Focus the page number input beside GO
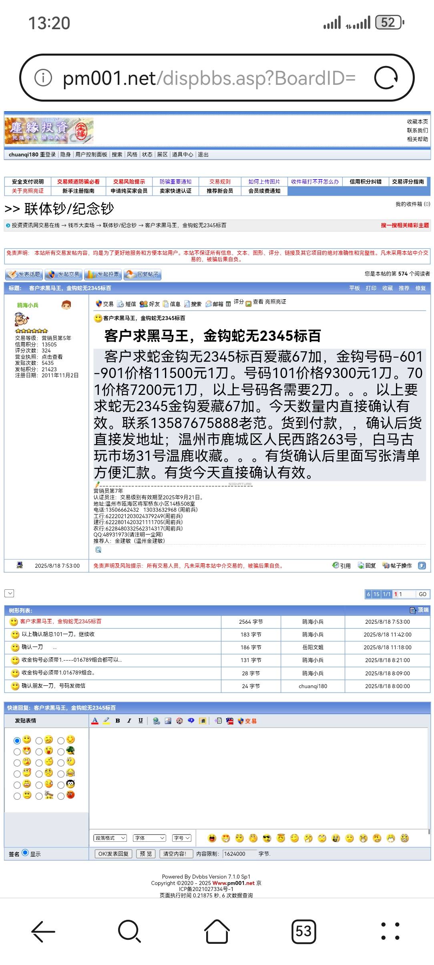Viewport: 434px width, 965px height. click(x=406, y=594)
